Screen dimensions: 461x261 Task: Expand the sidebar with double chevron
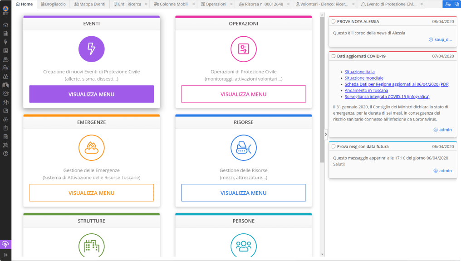point(5,255)
